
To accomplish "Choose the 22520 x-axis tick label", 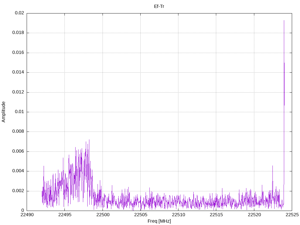I will 254,215.
